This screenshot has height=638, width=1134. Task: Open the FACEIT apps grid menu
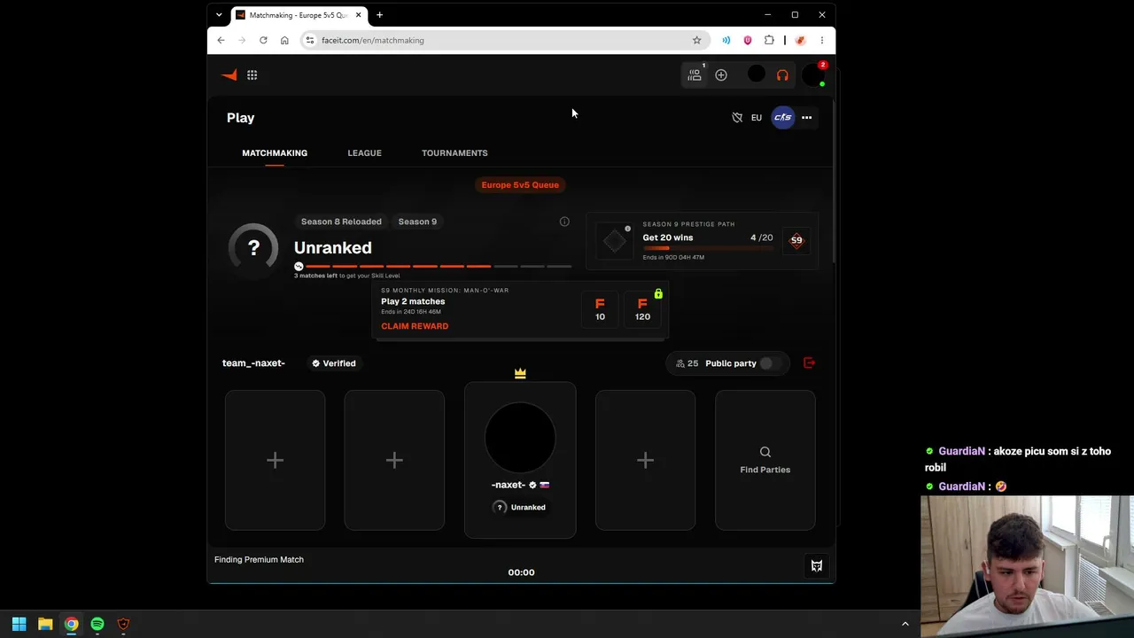[252, 75]
